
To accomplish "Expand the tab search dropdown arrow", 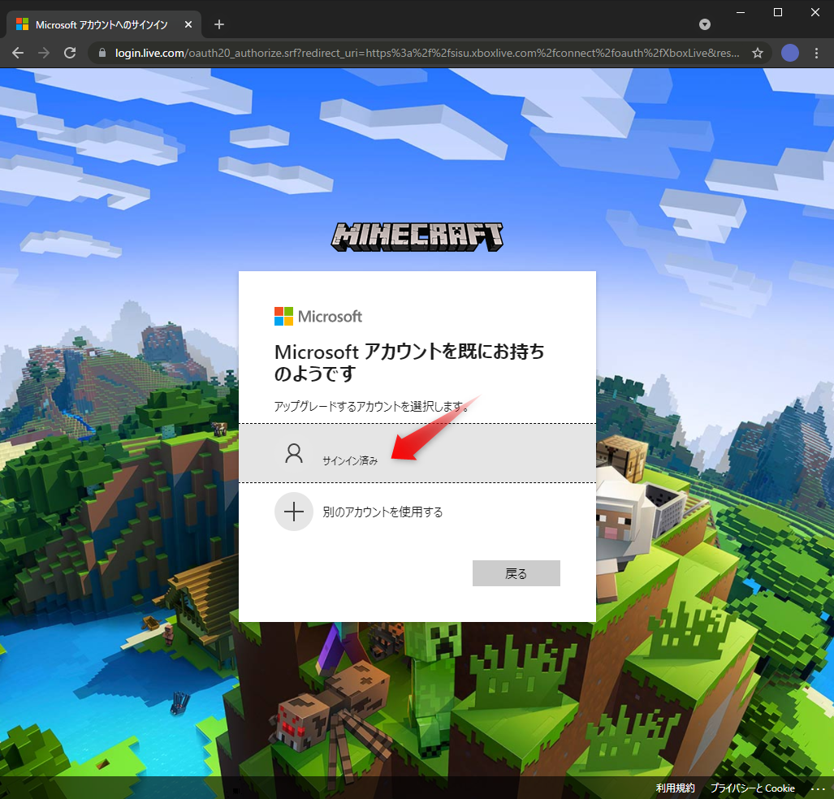I will click(705, 24).
